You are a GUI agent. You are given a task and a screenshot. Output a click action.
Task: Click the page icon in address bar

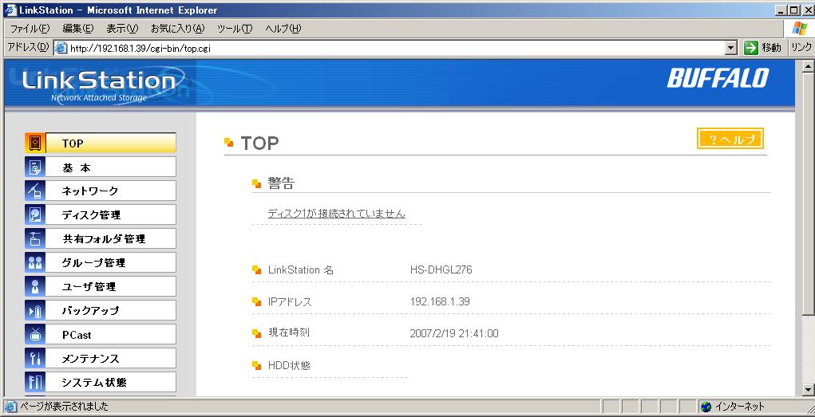pos(61,49)
